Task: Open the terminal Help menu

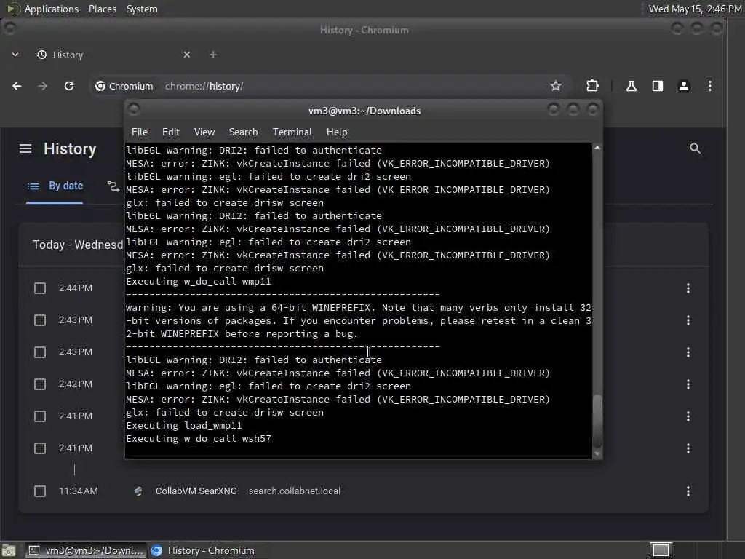Action: click(337, 132)
